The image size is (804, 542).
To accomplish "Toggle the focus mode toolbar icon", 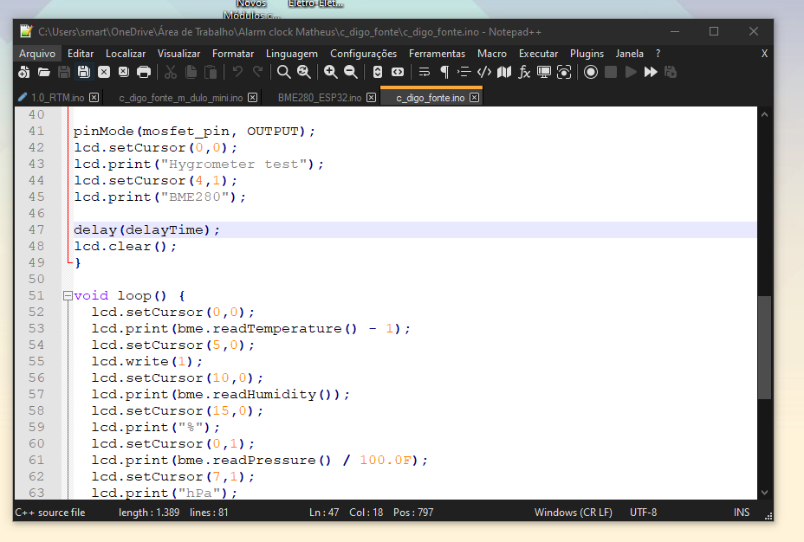I will pyautogui.click(x=564, y=72).
